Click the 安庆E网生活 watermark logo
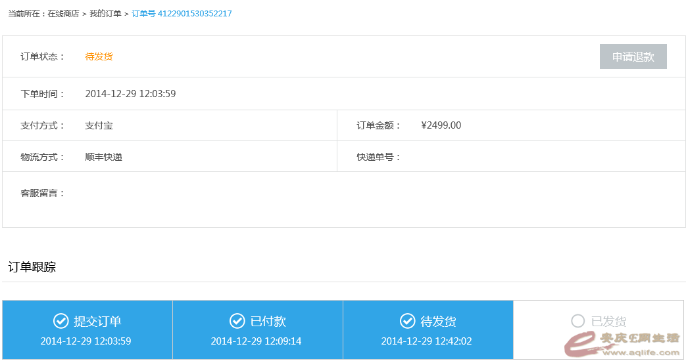The width and height of the screenshot is (686, 361). tap(623, 344)
